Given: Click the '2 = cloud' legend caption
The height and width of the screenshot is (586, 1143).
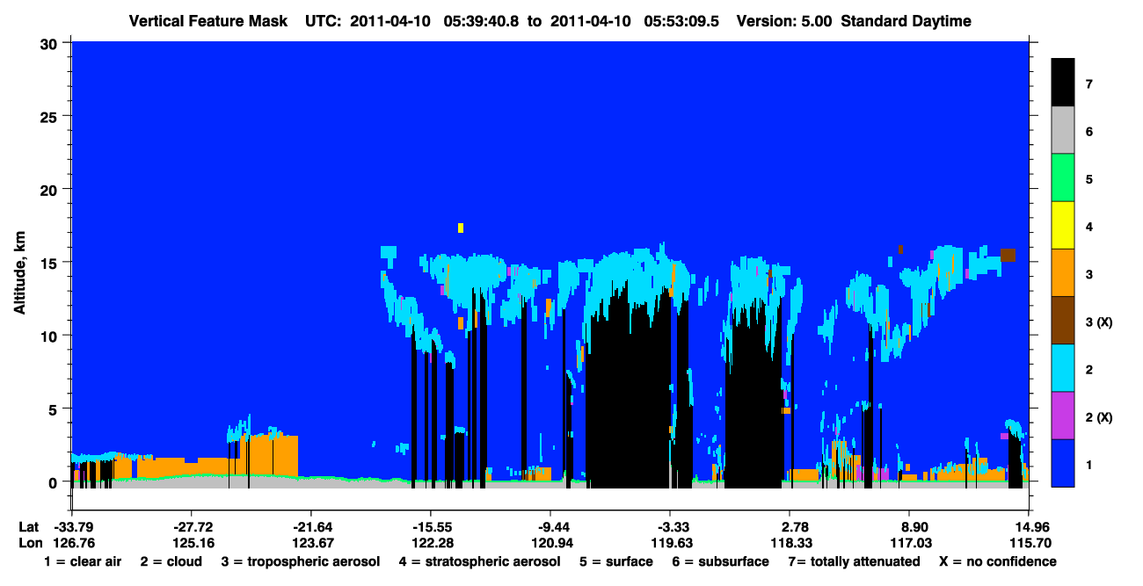Looking at the screenshot, I should click(x=171, y=561).
